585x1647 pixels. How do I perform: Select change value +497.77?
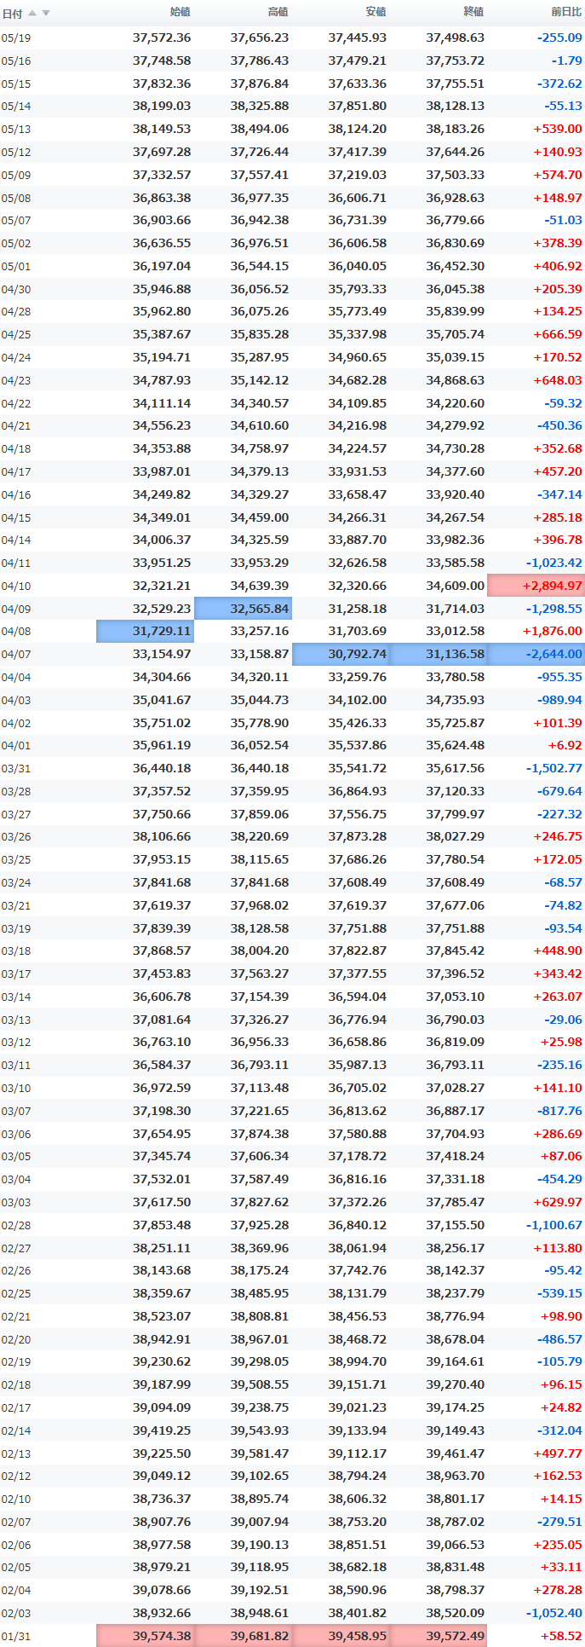pyautogui.click(x=558, y=1453)
